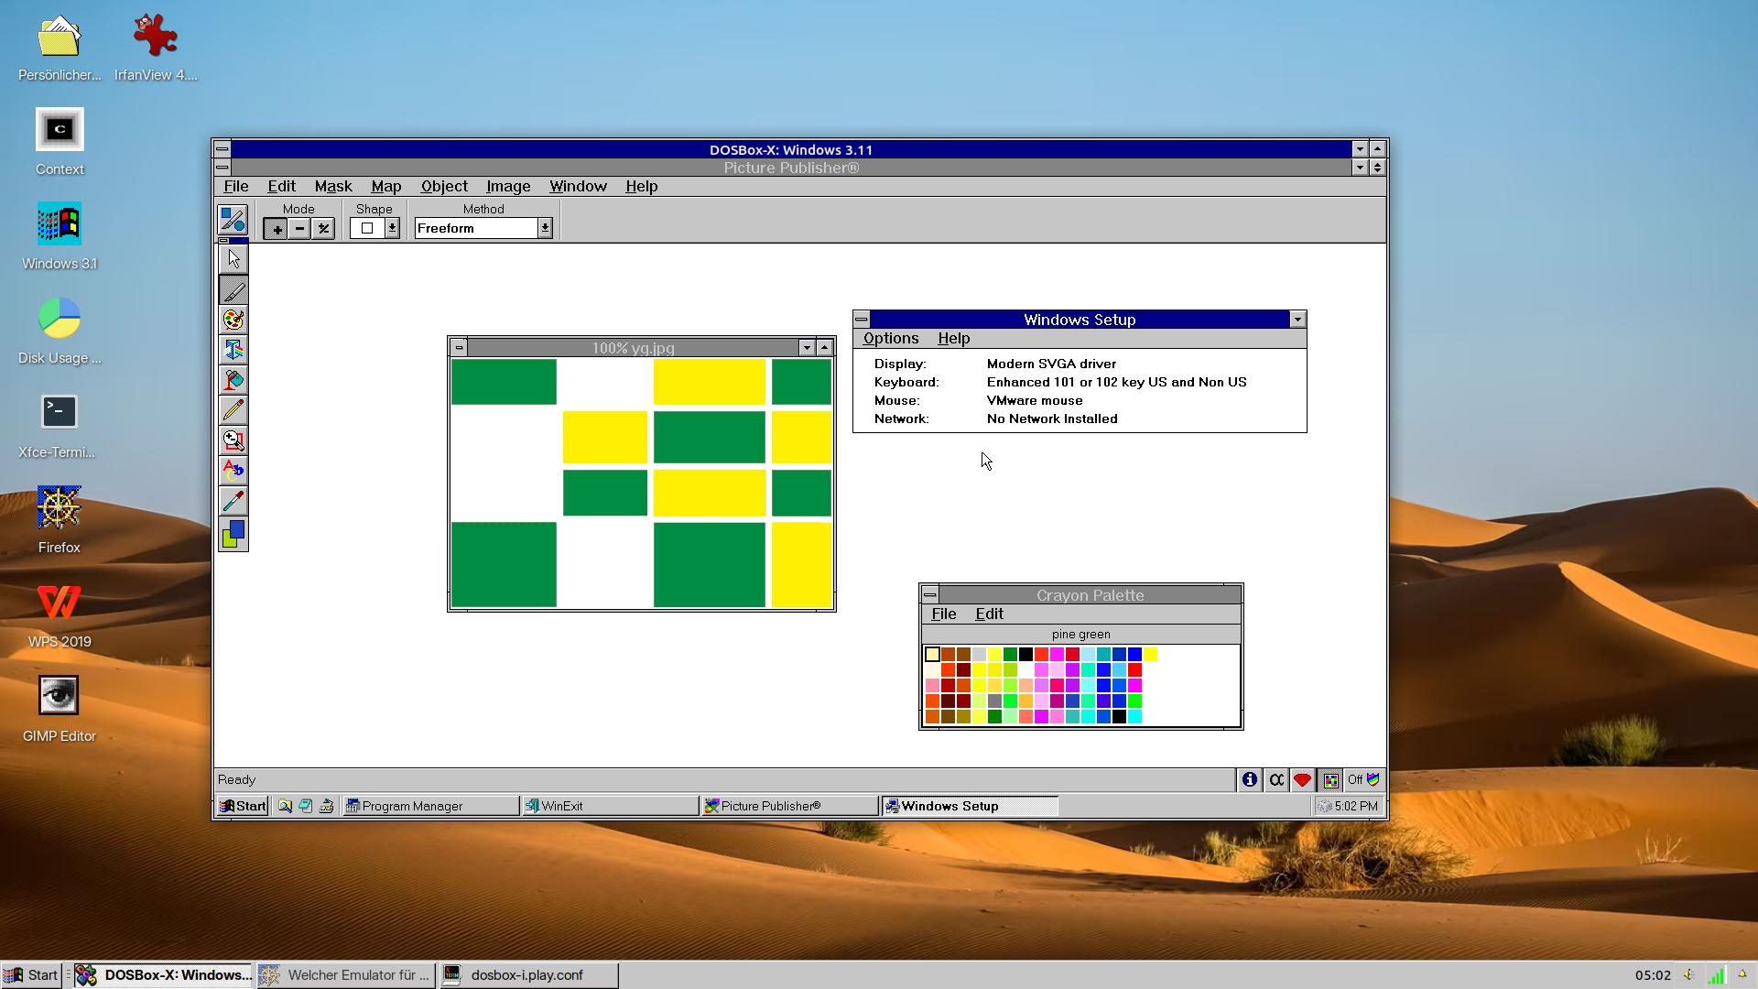Open the Image menu

[508, 187]
